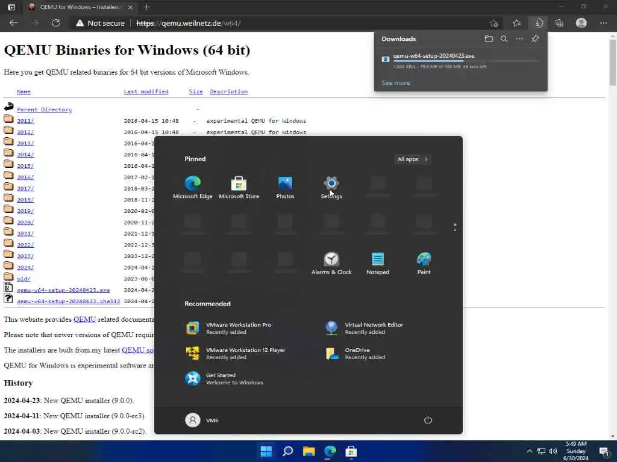
Task: Open Notepad from pinned apps
Action: coord(378,263)
